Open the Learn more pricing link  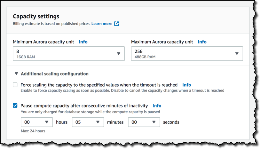(x=102, y=24)
